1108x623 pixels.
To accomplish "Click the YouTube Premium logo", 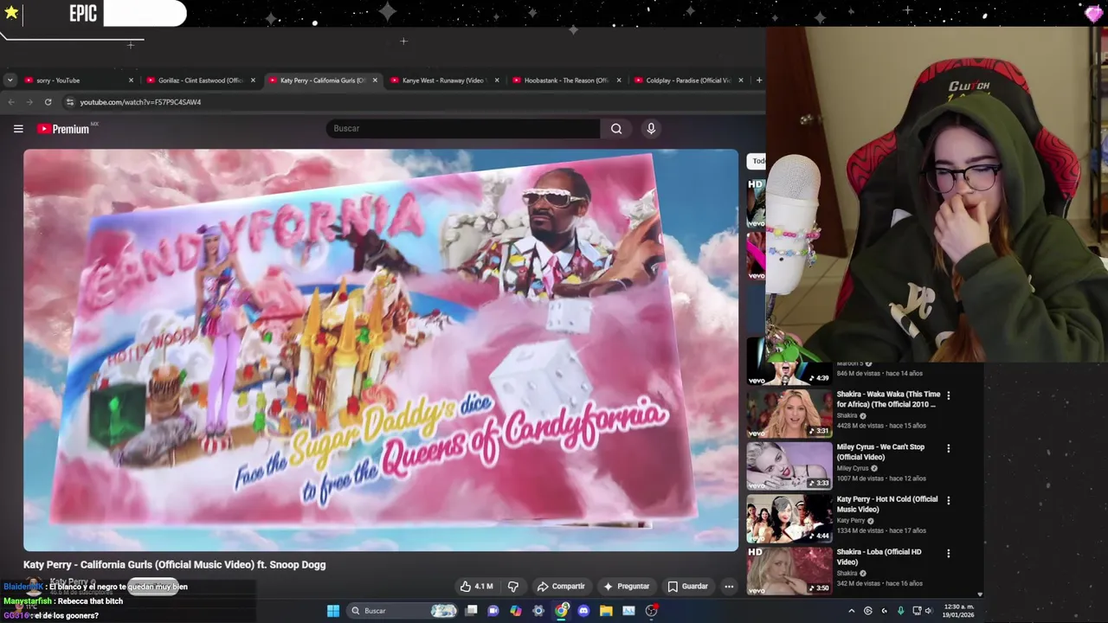I will point(63,129).
